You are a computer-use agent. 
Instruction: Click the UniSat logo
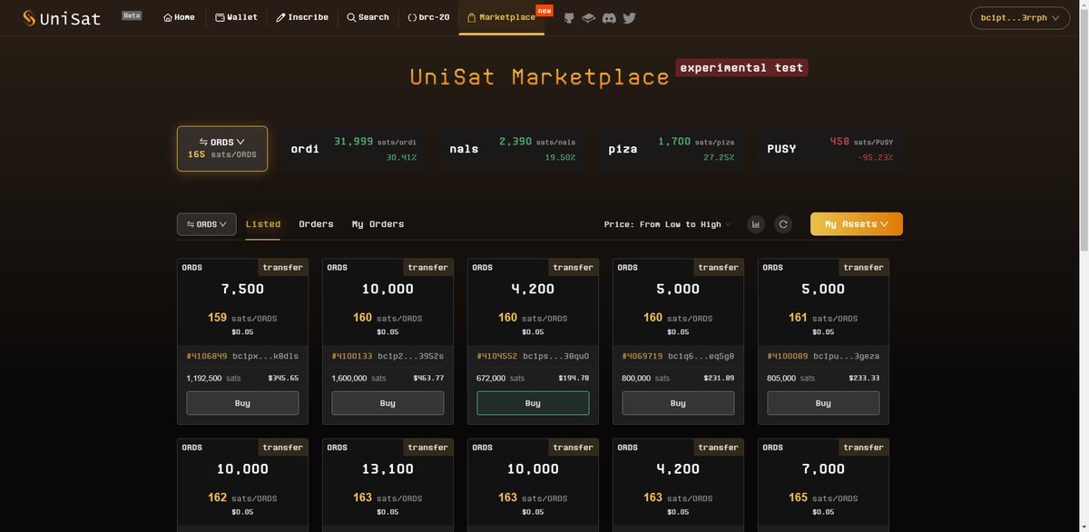(62, 17)
